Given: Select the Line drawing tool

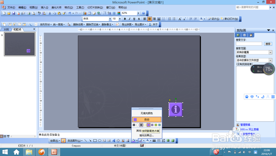Looking at the screenshot, I should (85, 141).
